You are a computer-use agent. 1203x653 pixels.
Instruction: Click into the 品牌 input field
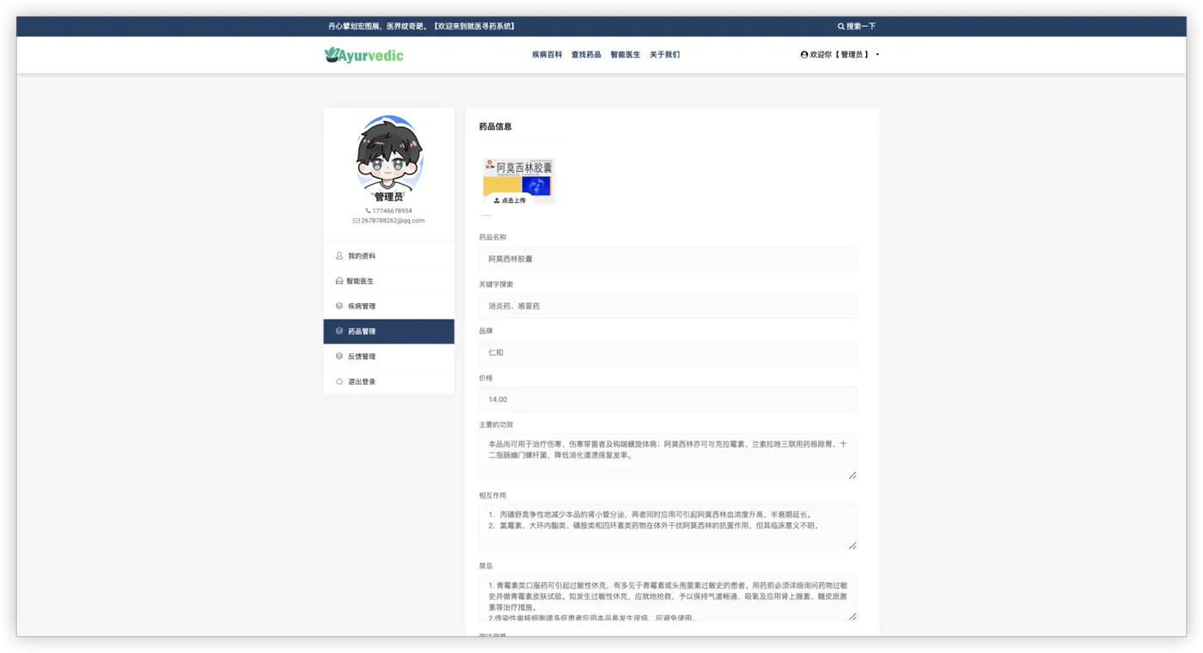coord(668,352)
